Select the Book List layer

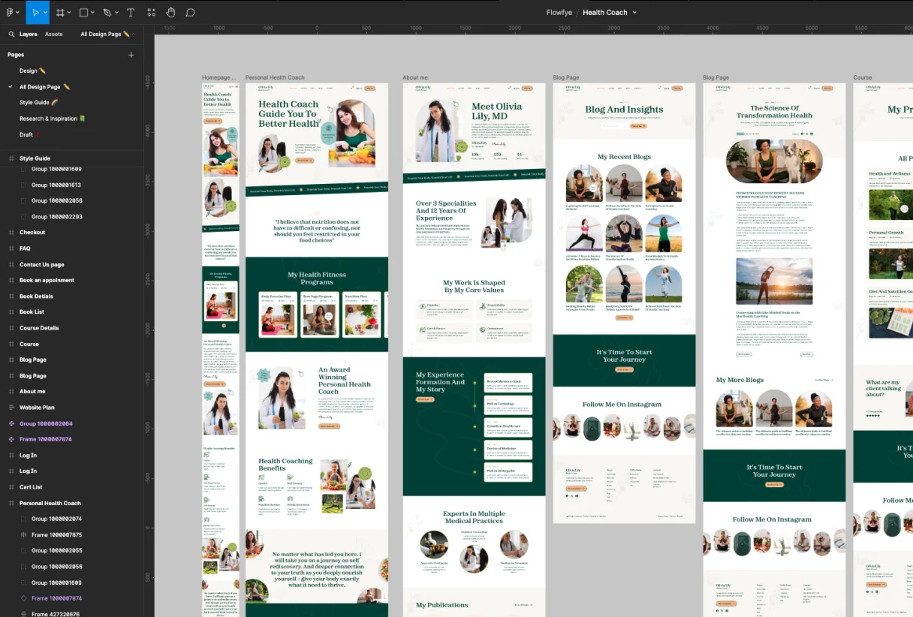point(32,312)
